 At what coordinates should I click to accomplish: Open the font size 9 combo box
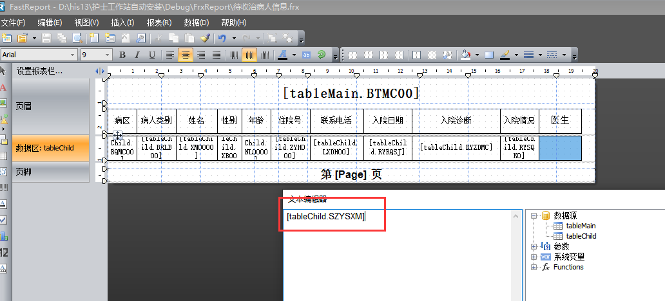coord(96,55)
